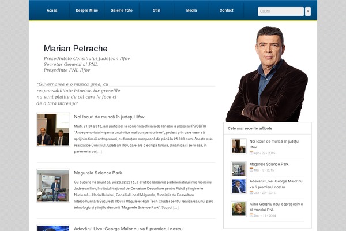
Task: Click the date text Dec - 18 - 2014
Action: (x=265, y=216)
